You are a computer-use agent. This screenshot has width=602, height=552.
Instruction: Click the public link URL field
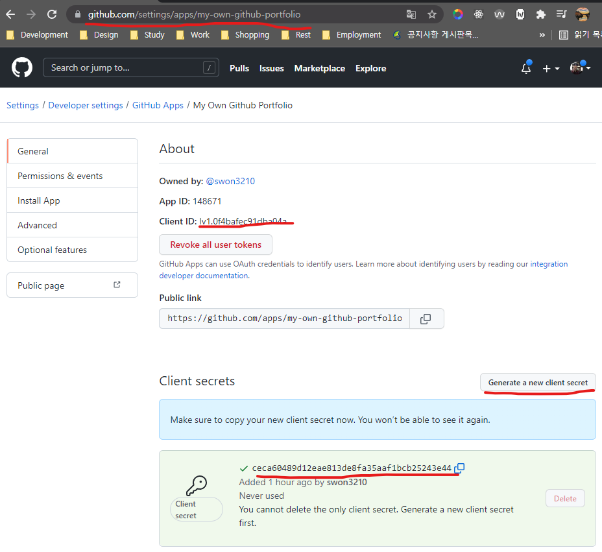tap(285, 318)
